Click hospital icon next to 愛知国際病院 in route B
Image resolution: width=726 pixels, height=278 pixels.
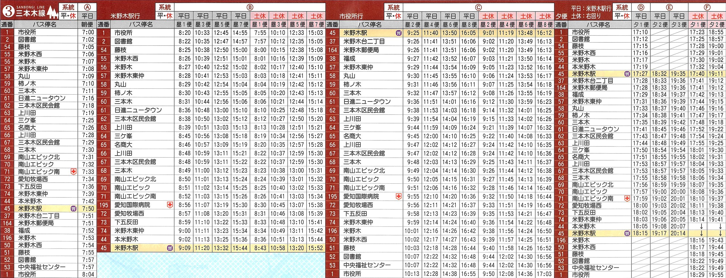click(x=170, y=205)
